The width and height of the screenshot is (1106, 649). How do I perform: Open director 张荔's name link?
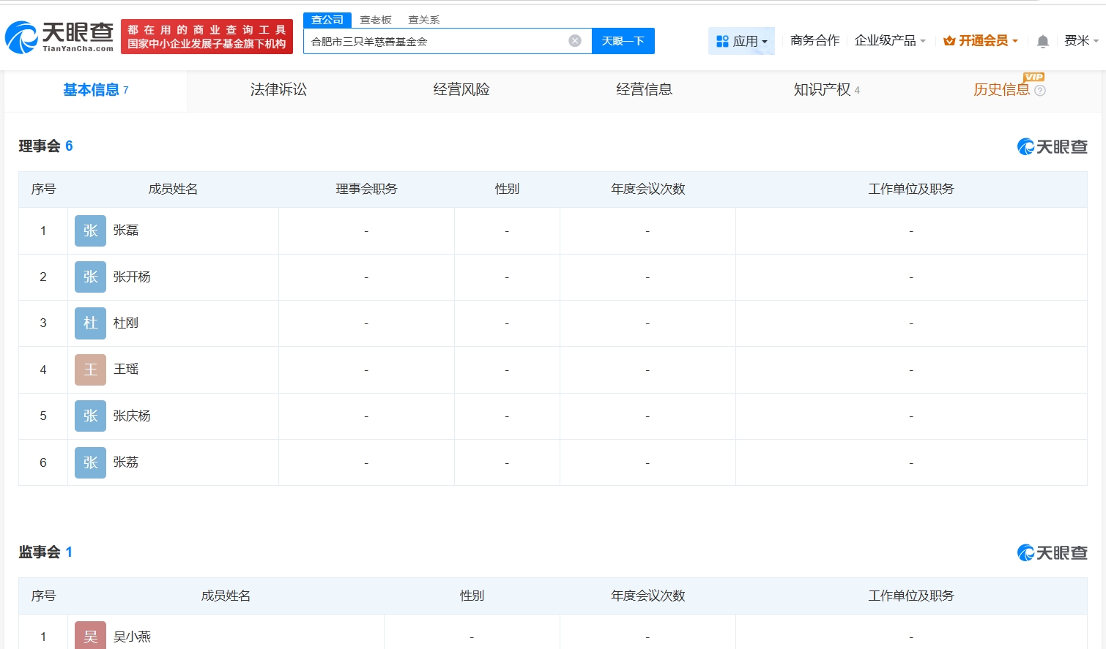(x=126, y=462)
